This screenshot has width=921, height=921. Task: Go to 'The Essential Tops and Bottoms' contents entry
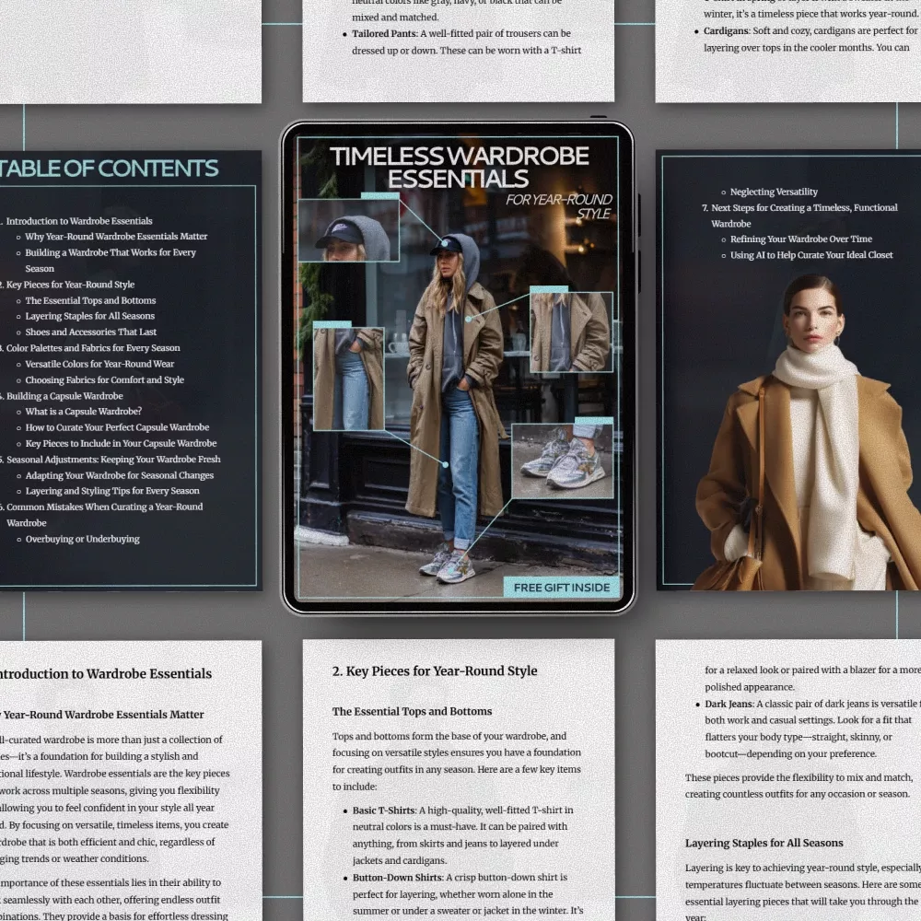point(90,300)
